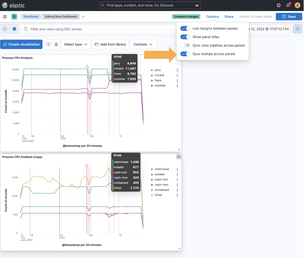Open the hamburger navigation menu

tap(5, 16)
